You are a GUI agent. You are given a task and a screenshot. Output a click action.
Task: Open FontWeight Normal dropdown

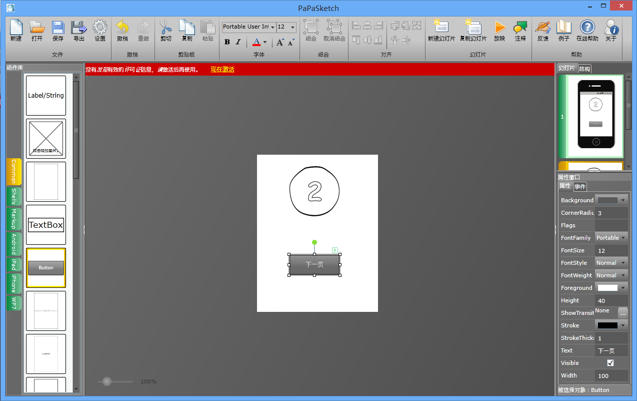coord(611,275)
